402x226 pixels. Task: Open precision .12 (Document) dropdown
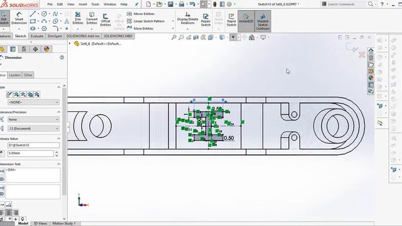coord(33,128)
